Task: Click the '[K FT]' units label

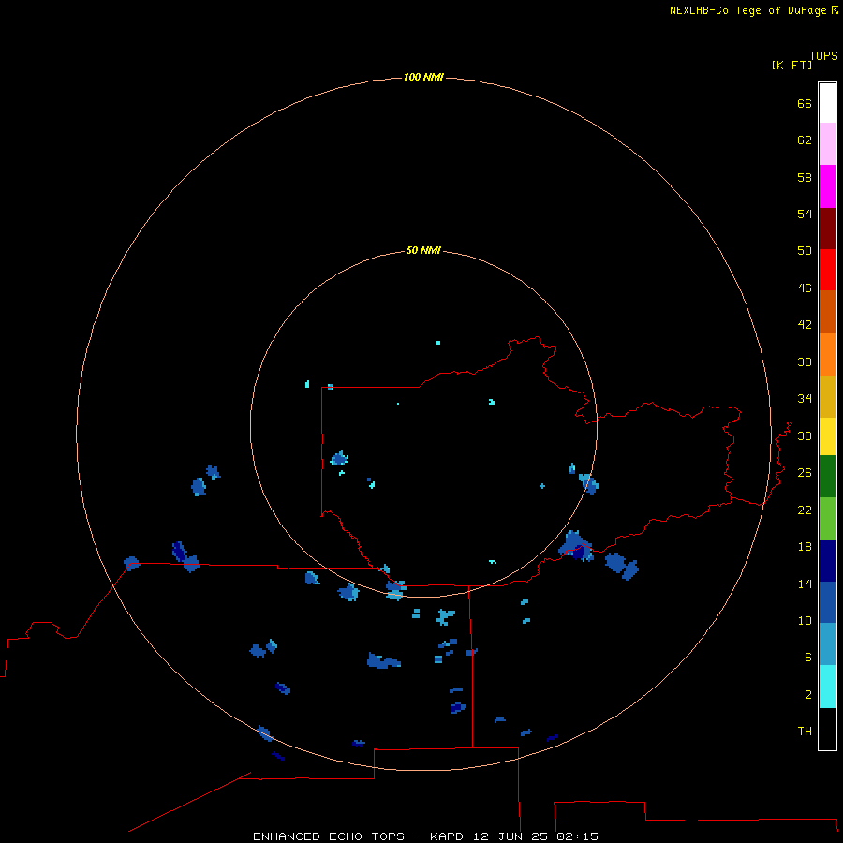Action: click(791, 65)
